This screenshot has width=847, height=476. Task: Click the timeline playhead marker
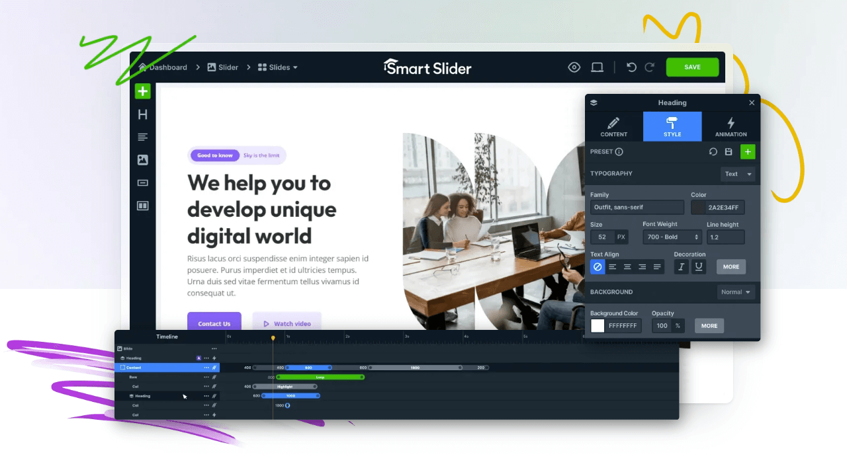273,338
